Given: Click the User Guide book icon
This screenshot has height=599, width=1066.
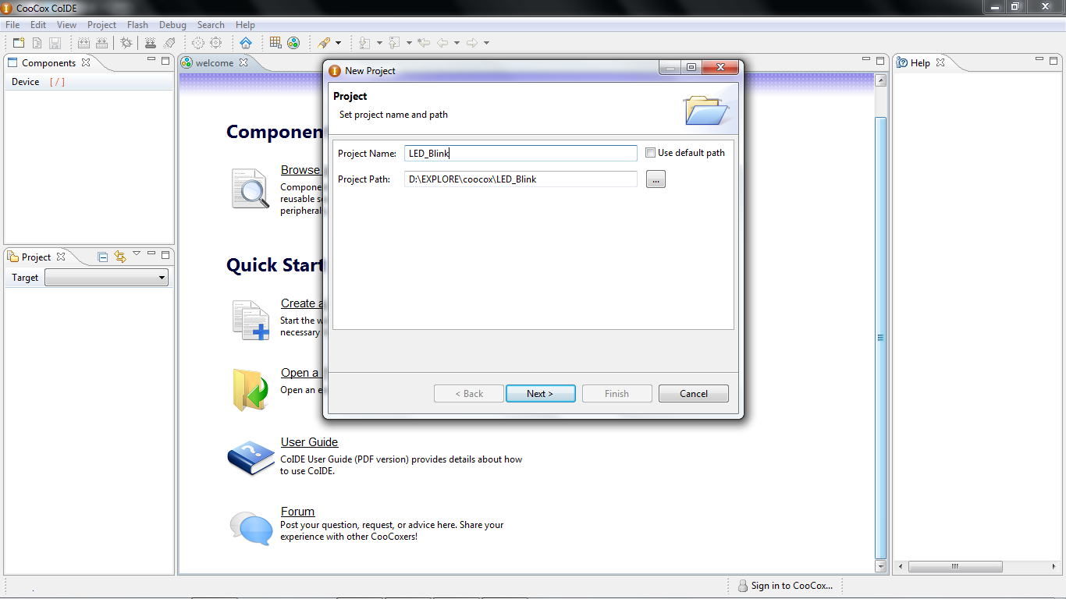Looking at the screenshot, I should pyautogui.click(x=251, y=458).
